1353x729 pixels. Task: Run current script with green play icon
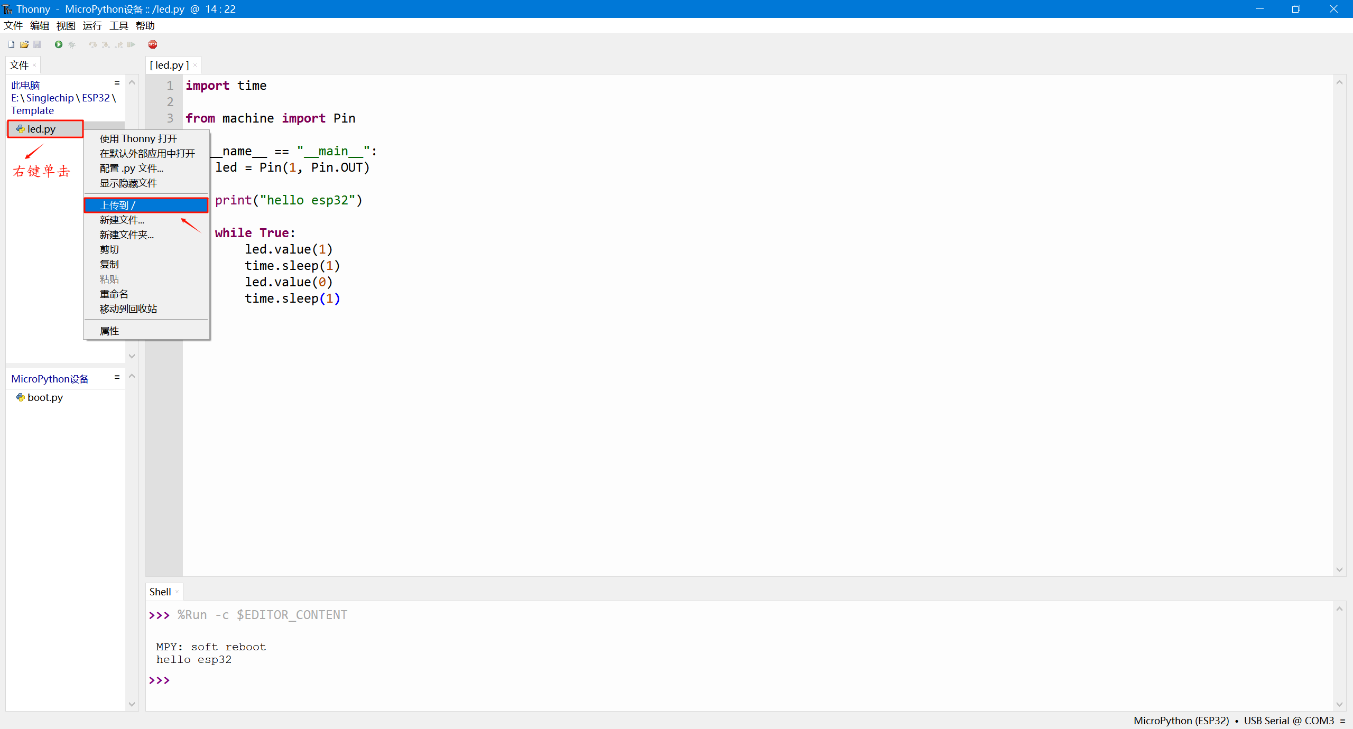[x=59, y=44]
